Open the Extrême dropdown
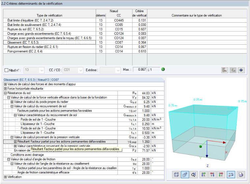The width and height of the screenshot is (250, 184). coord(110,70)
